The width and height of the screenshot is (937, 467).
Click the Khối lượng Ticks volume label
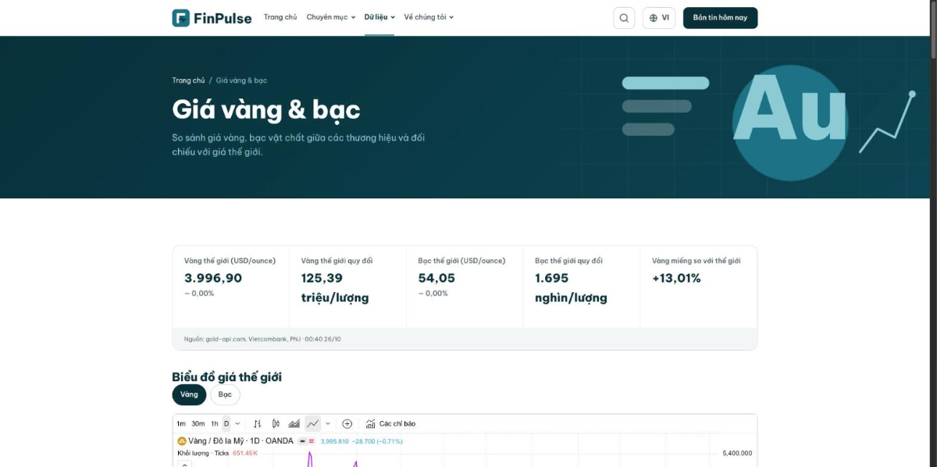pyautogui.click(x=203, y=453)
